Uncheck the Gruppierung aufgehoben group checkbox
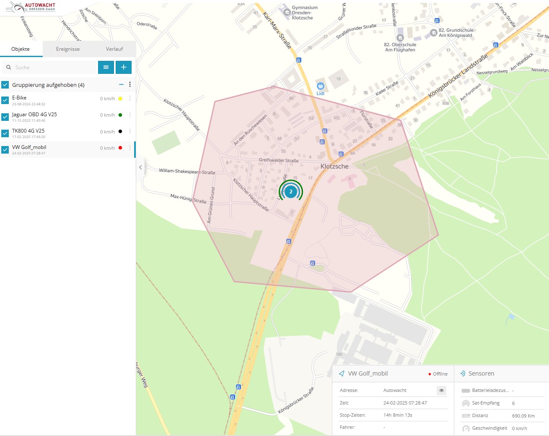The width and height of the screenshot is (549, 436). [x=5, y=85]
